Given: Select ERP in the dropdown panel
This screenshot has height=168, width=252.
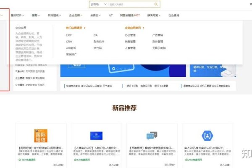Looking at the screenshot, I should click(x=69, y=35).
